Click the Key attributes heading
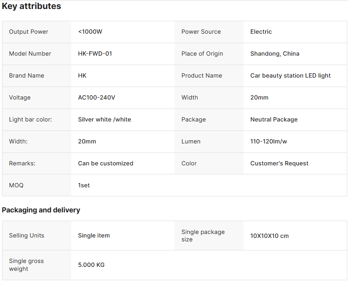Viewport: 348px width, 281px height. [x=31, y=6]
